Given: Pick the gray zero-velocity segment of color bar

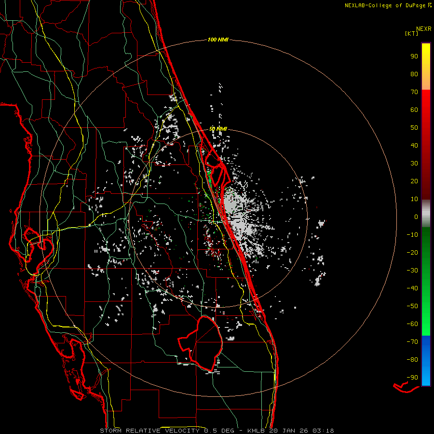Looking at the screenshot, I should pos(426,214).
